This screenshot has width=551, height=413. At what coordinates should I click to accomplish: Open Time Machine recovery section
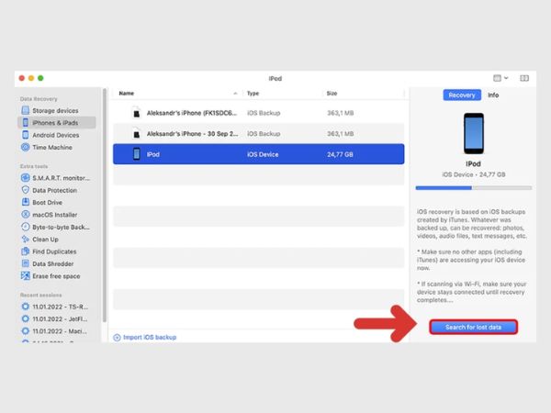51,147
